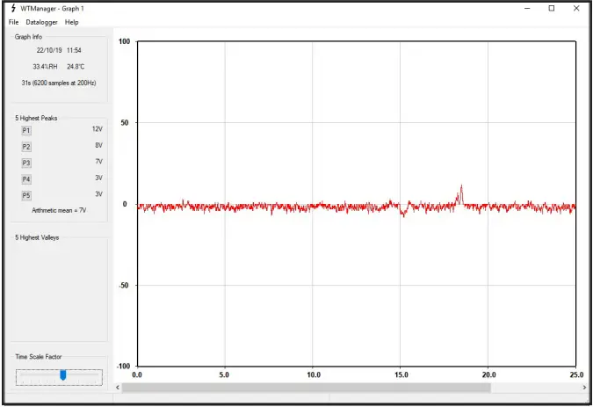Click the 33.4%RH humidity reading
593x407 pixels.
click(x=45, y=67)
